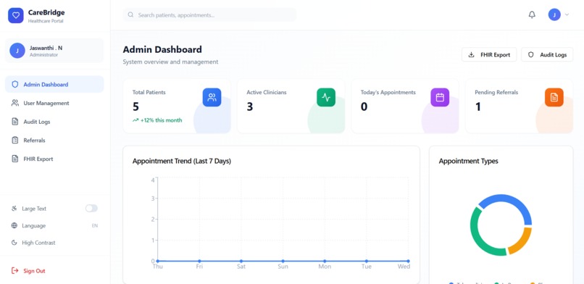
Task: Click the Sun data point on the trend chart
Action: coord(283,261)
